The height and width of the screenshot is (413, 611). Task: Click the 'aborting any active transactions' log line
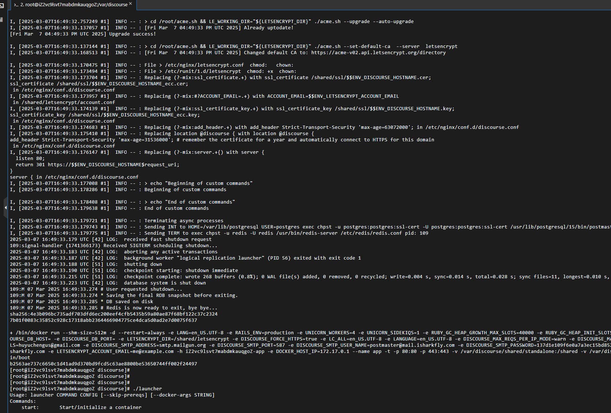[113, 252]
